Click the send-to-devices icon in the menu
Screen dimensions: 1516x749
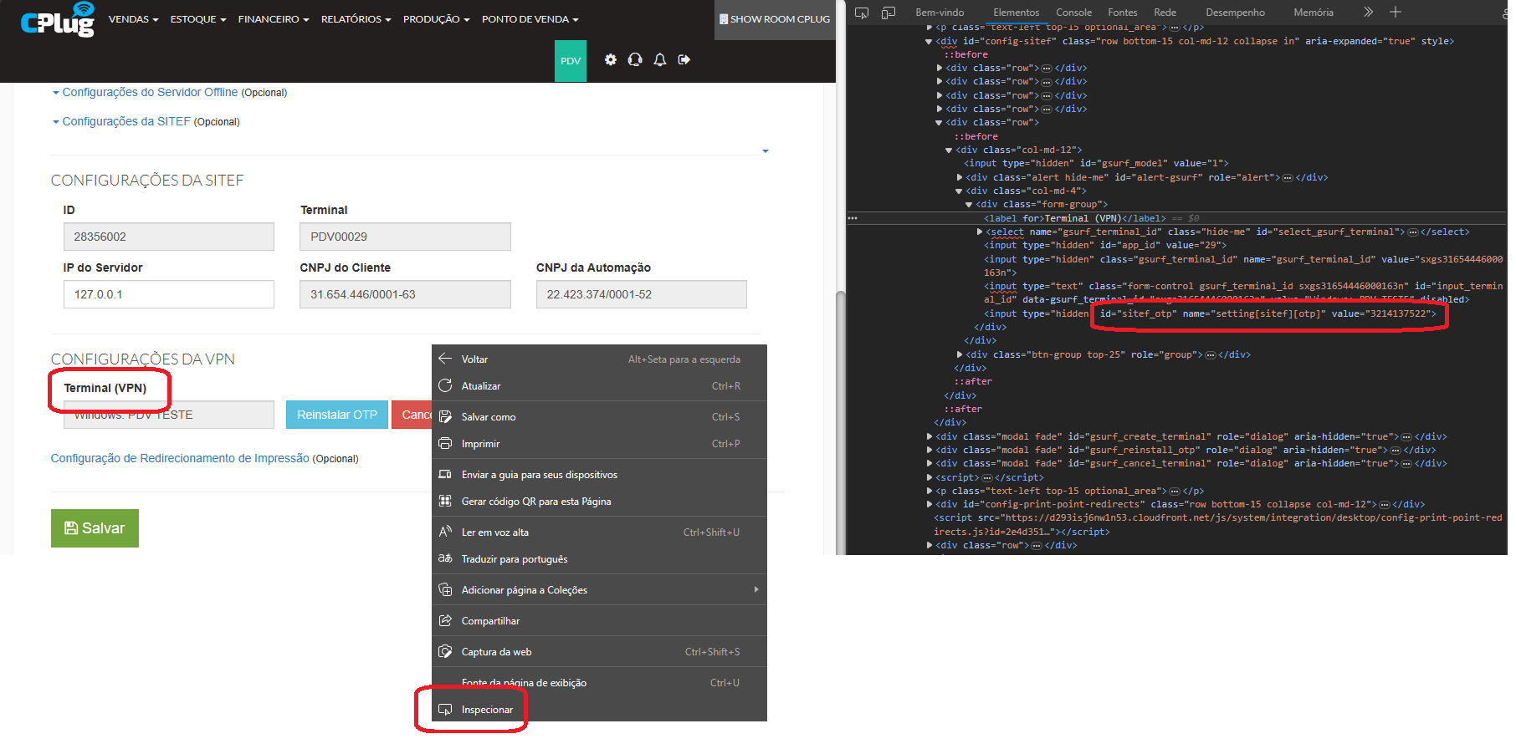pyautogui.click(x=445, y=474)
